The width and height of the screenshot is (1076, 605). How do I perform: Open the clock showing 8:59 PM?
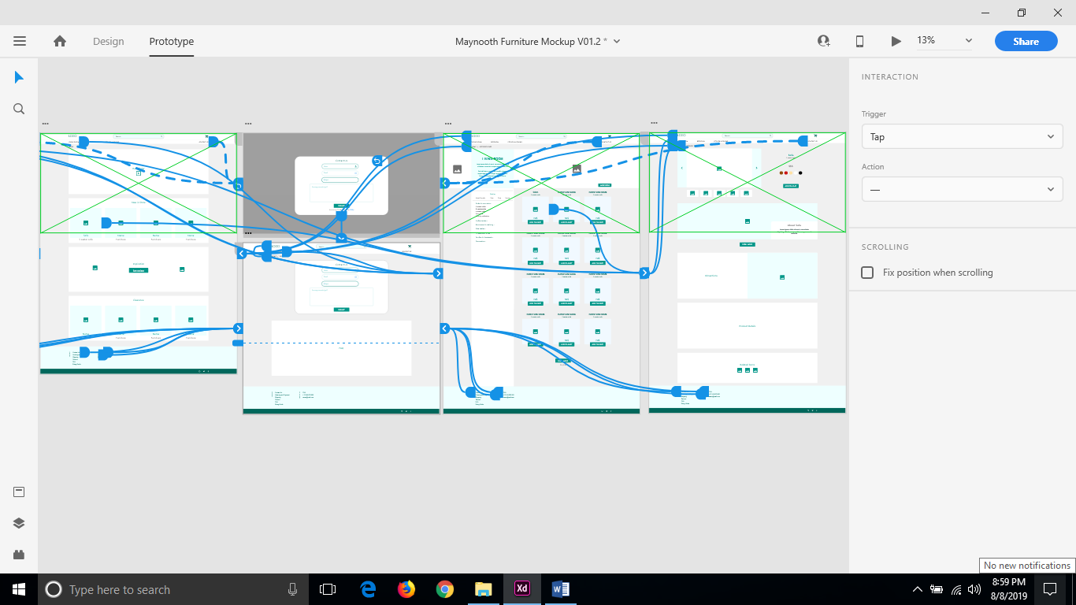coord(1008,589)
